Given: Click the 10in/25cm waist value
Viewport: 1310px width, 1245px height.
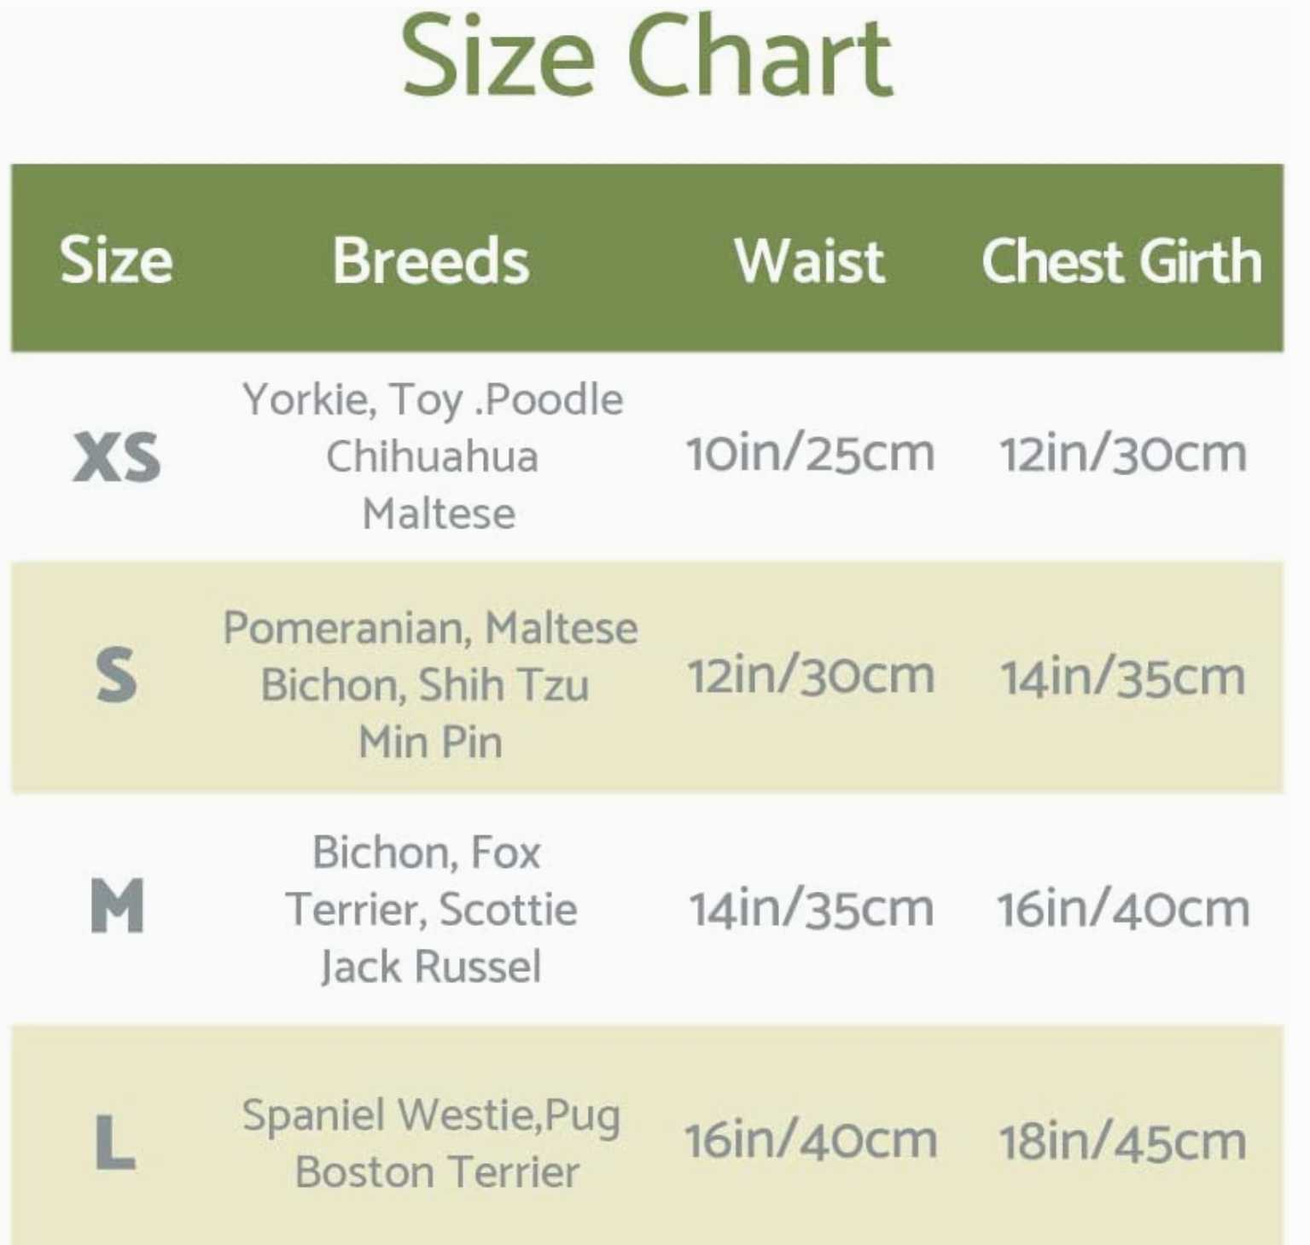Looking at the screenshot, I should (x=810, y=453).
